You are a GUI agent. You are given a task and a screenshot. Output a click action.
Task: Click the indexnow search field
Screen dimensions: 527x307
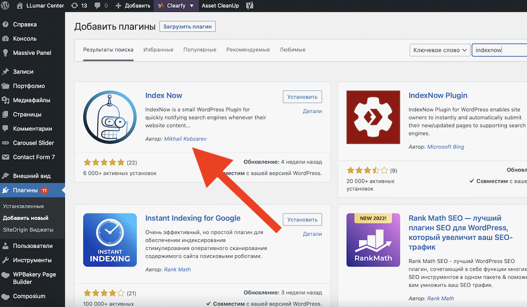coord(499,50)
